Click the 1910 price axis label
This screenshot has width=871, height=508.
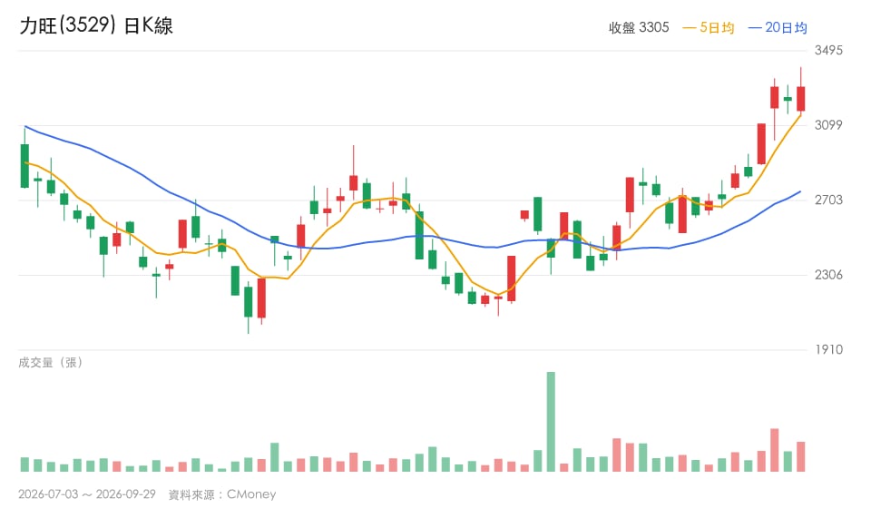828,350
